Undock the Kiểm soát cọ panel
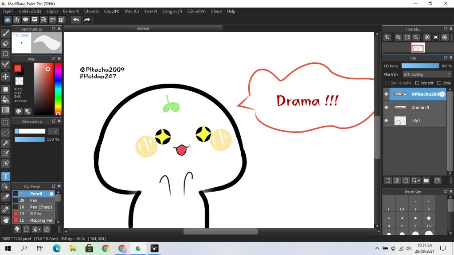Viewport: 454px width, 255px height. pos(54,121)
